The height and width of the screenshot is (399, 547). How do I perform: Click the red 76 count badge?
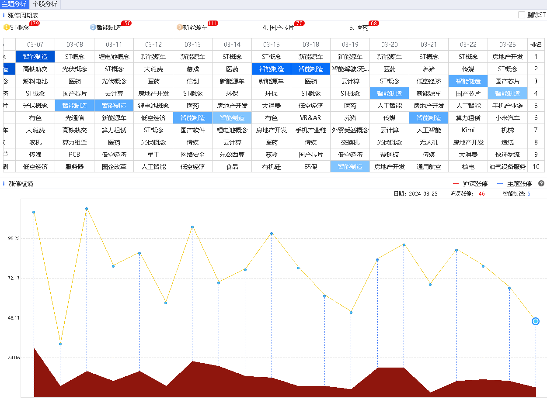tap(300, 23)
